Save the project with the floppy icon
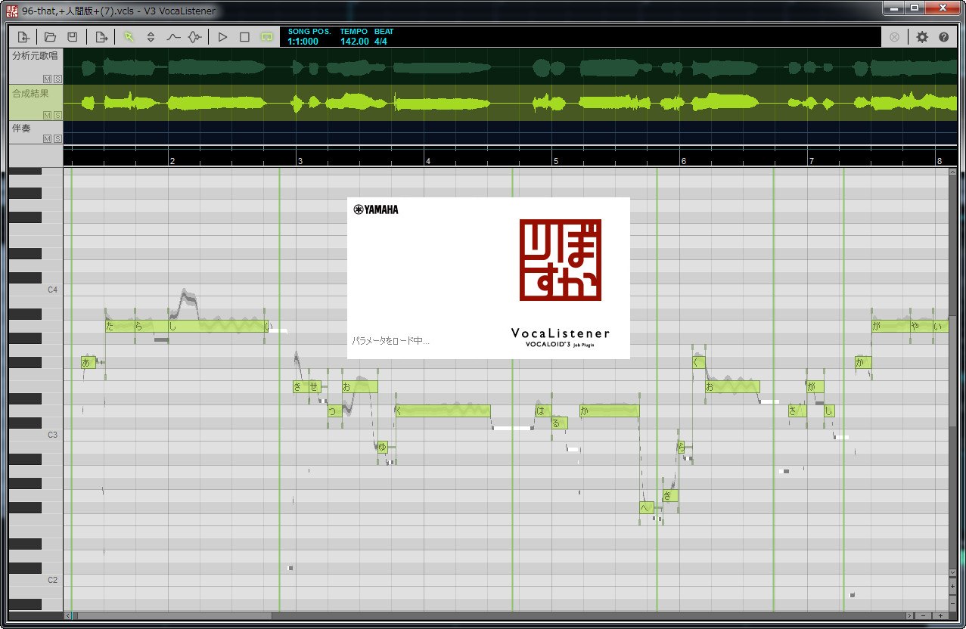966x629 pixels. [72, 36]
